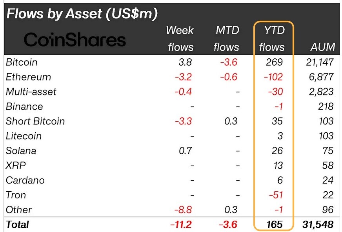Select the Week flows column header
342x232 pixels.
[180, 38]
